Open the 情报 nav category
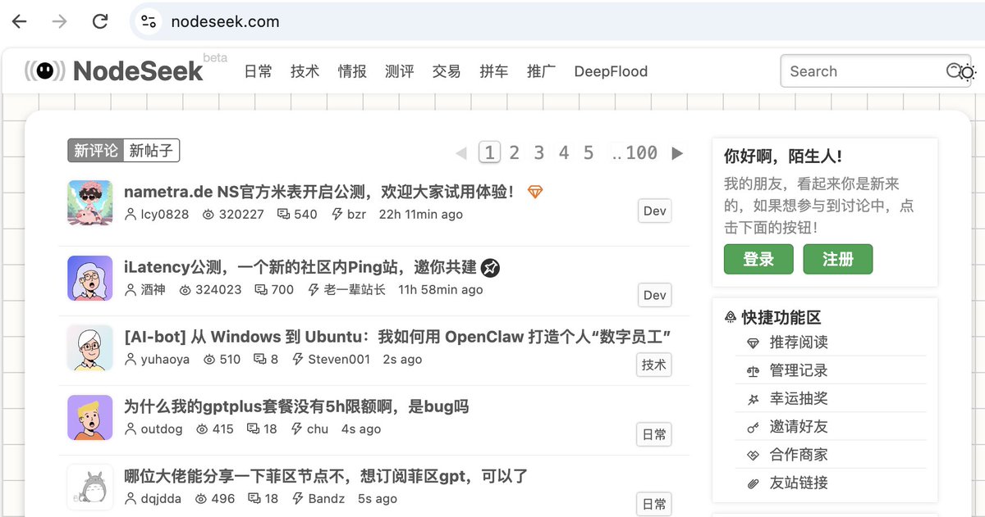985x517 pixels. [352, 71]
